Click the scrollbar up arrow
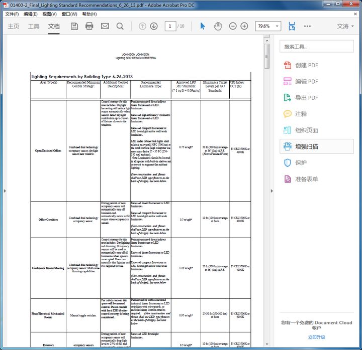This screenshot has width=362, height=350. coord(267,41)
